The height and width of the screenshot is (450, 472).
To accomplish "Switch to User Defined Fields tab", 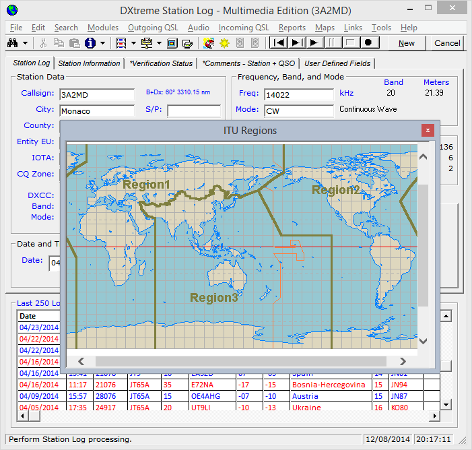I will coord(337,63).
